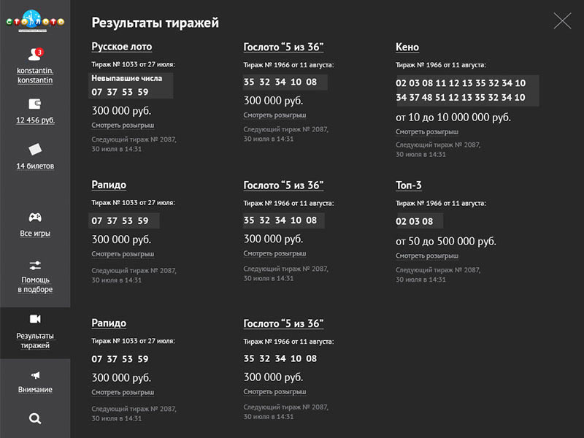Open search with the magnifier icon
Viewport: 584px width, 438px height.
click(x=35, y=418)
